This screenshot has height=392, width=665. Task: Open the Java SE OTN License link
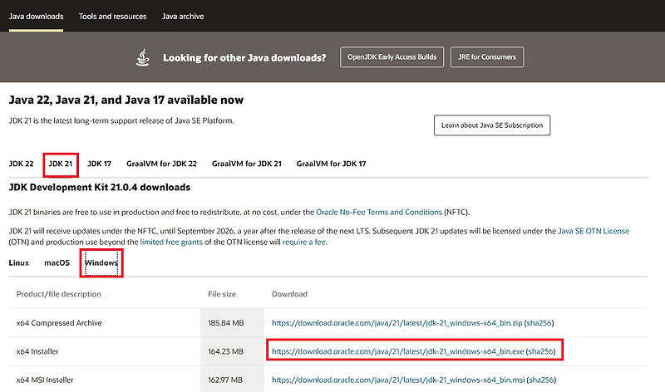pyautogui.click(x=594, y=231)
